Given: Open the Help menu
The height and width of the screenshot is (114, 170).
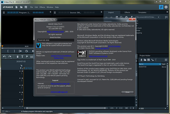Looking at the screenshot, I should click(x=57, y=7).
